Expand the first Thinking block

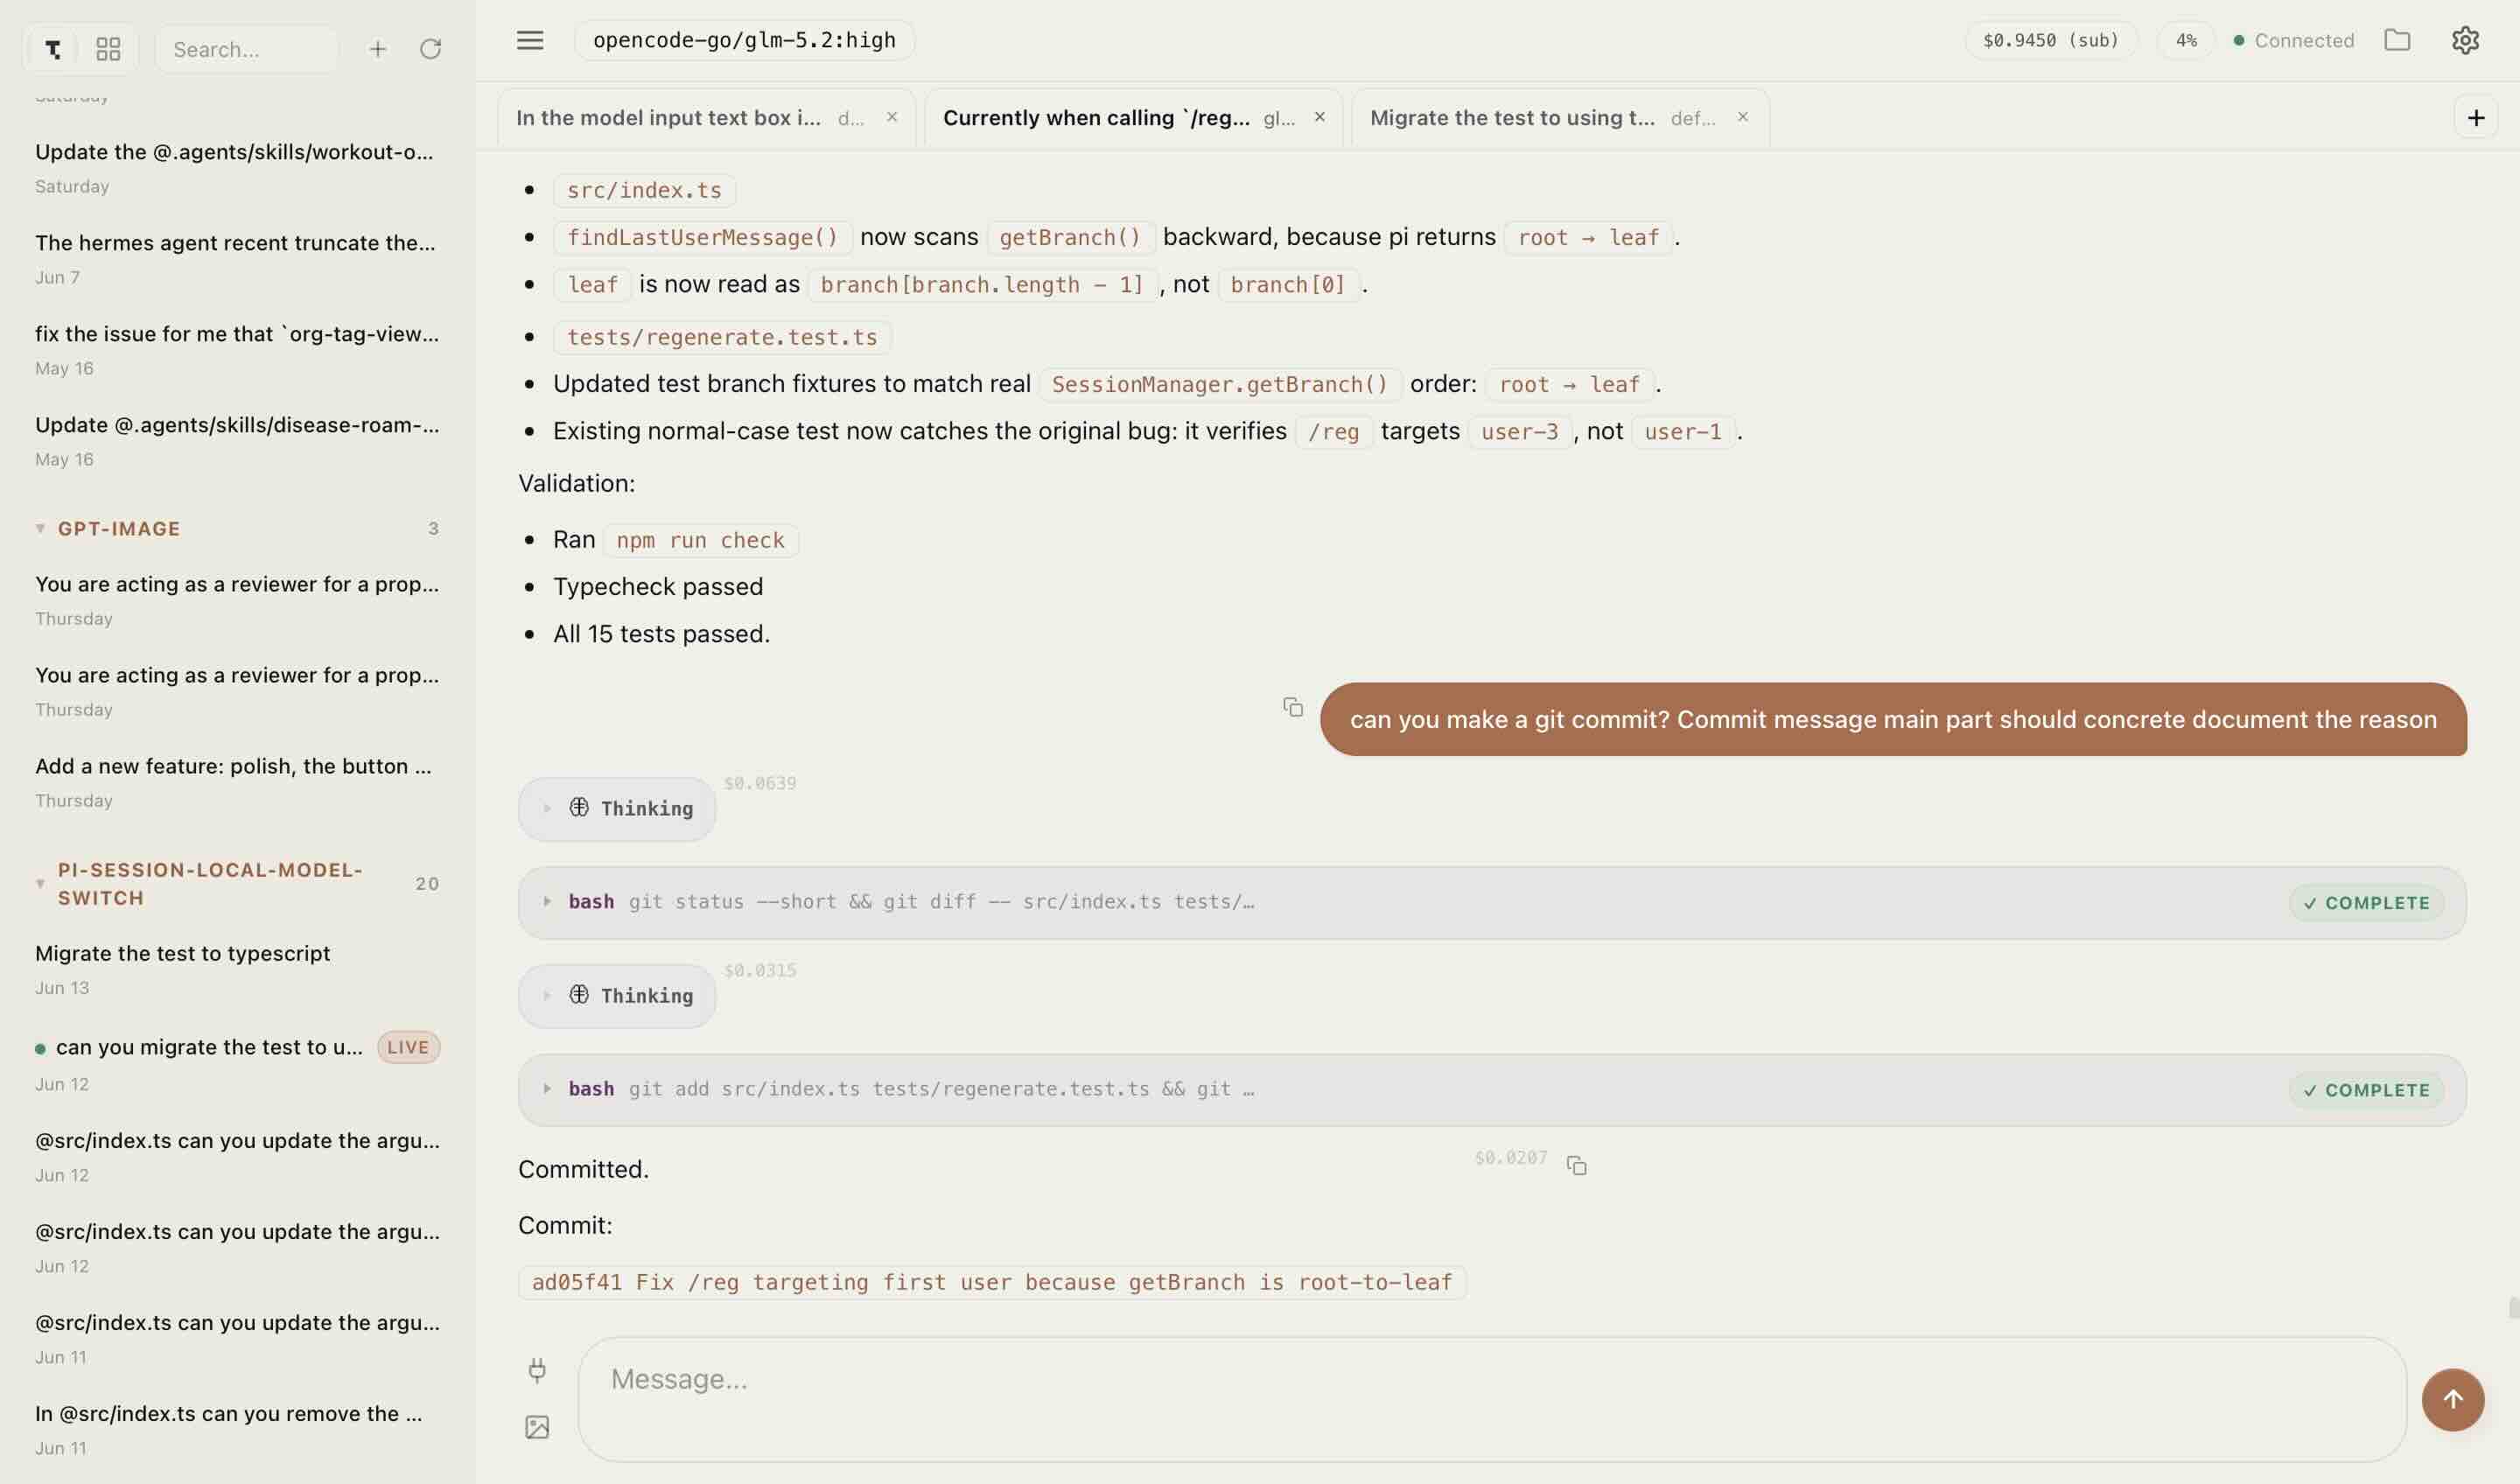pyautogui.click(x=617, y=808)
